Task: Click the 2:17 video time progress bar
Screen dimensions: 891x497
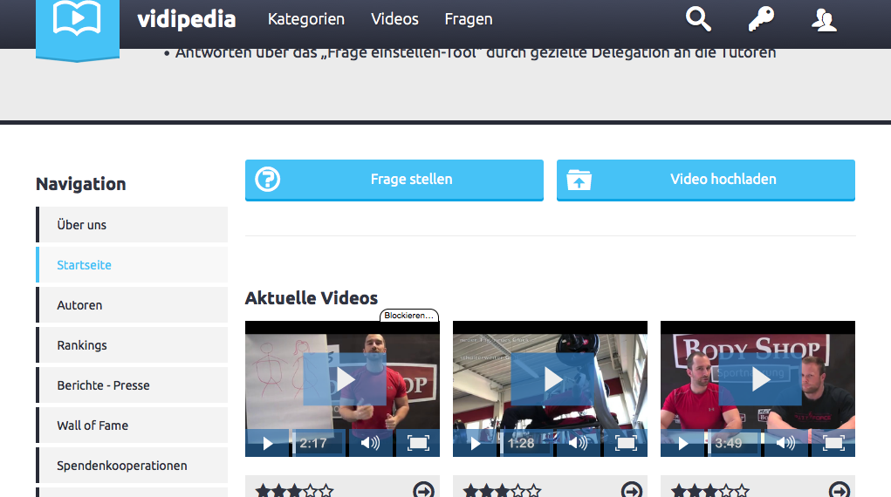Action: [x=319, y=444]
